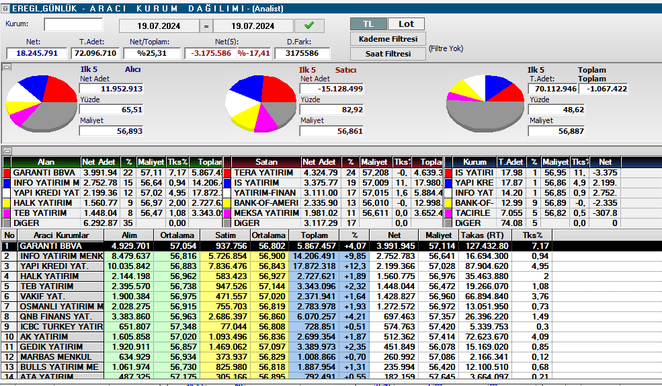This screenshot has height=386, width=662.
Task: Click the Ilk 5 Satici pie chart
Action: coord(261,104)
